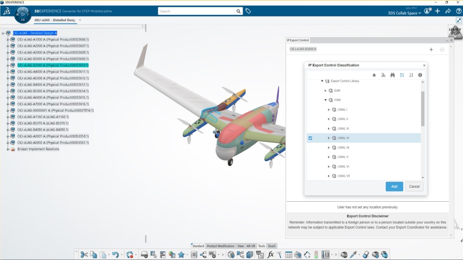
Task: Select OEJ-sUAS-A4000 A tree item
Action: (x=53, y=72)
